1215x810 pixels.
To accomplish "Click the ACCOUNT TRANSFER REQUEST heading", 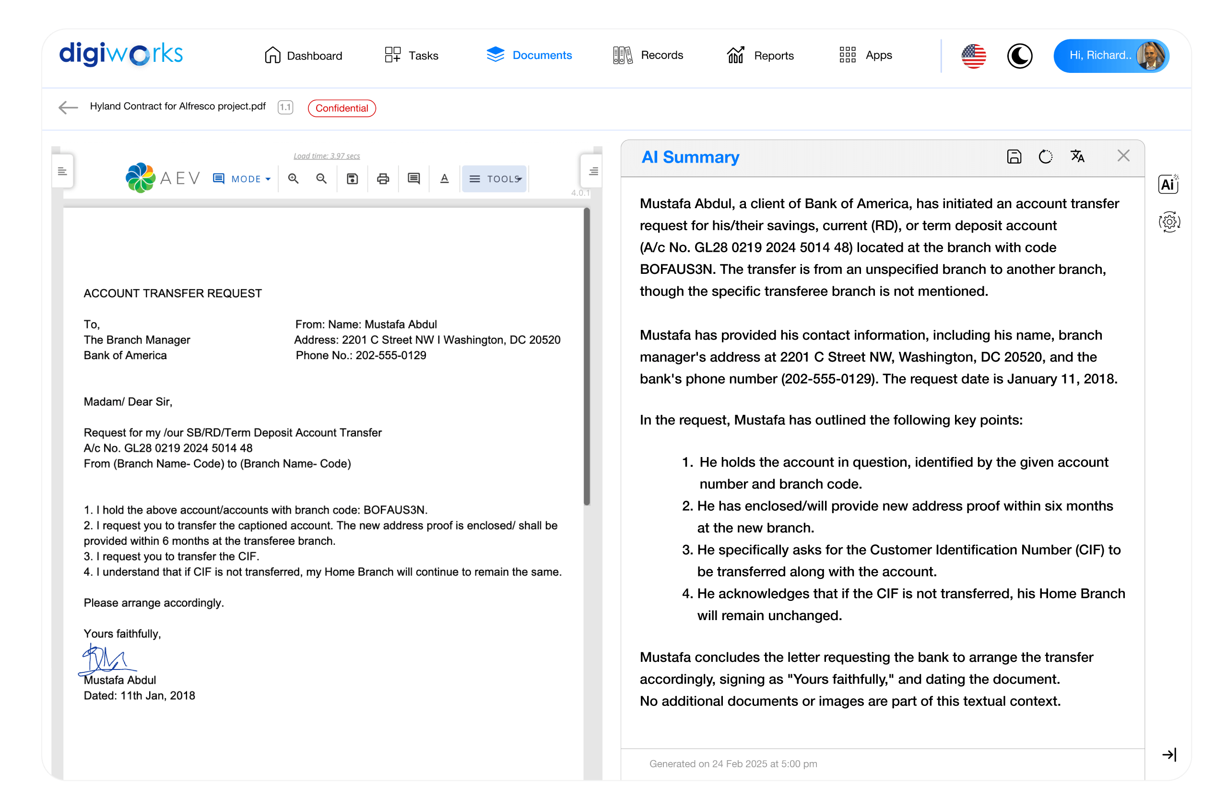I will tap(173, 293).
